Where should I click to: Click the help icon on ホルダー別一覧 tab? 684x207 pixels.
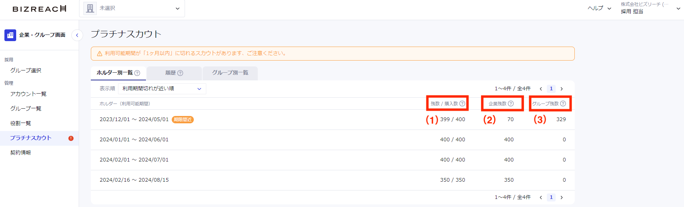tap(137, 73)
